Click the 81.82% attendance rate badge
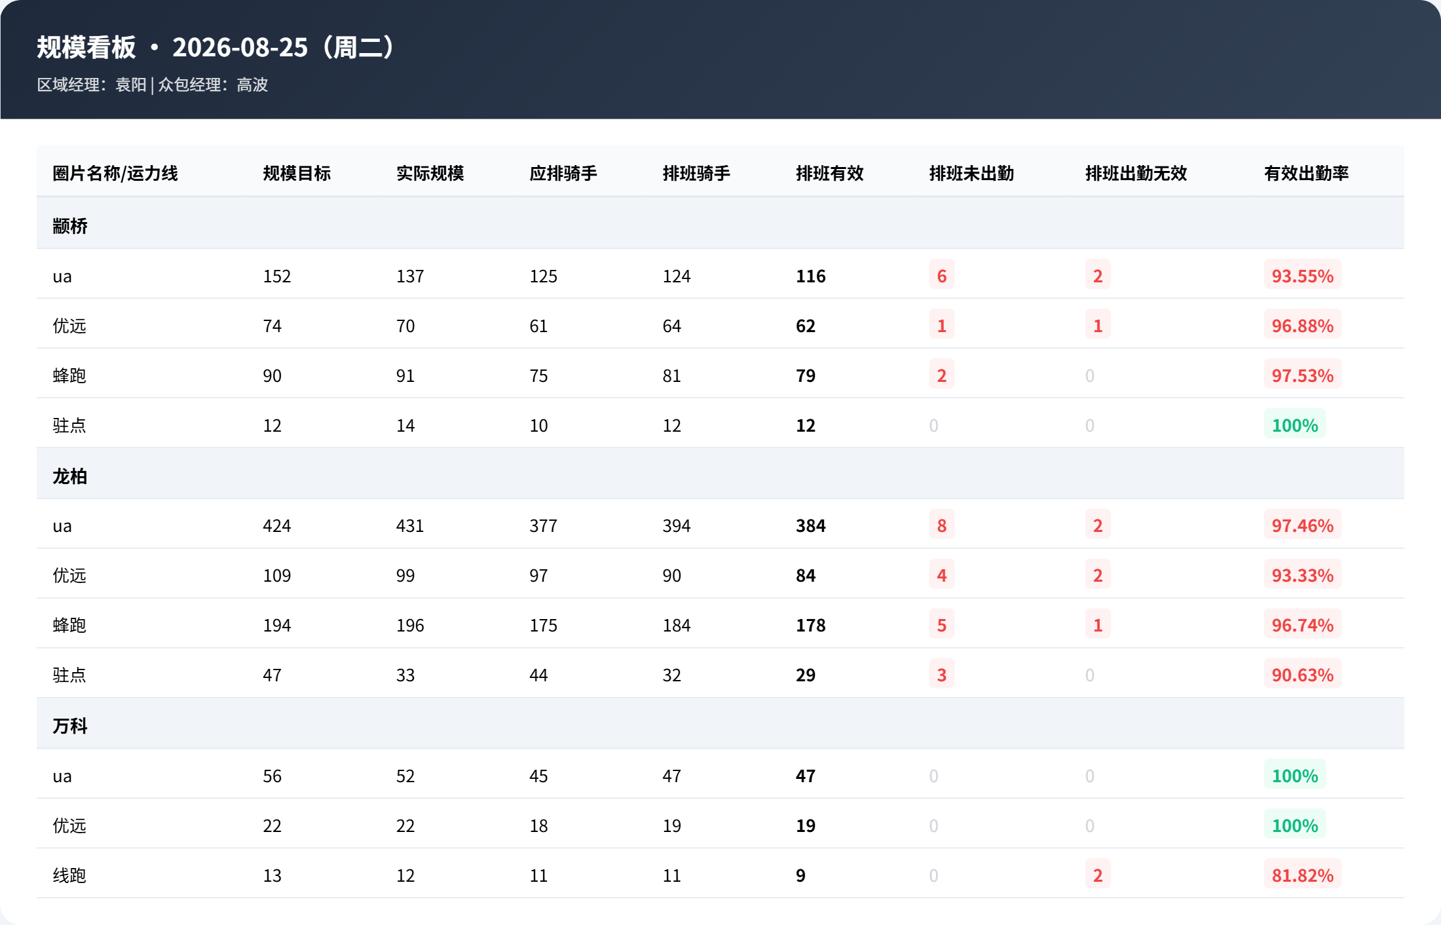 point(1302,874)
